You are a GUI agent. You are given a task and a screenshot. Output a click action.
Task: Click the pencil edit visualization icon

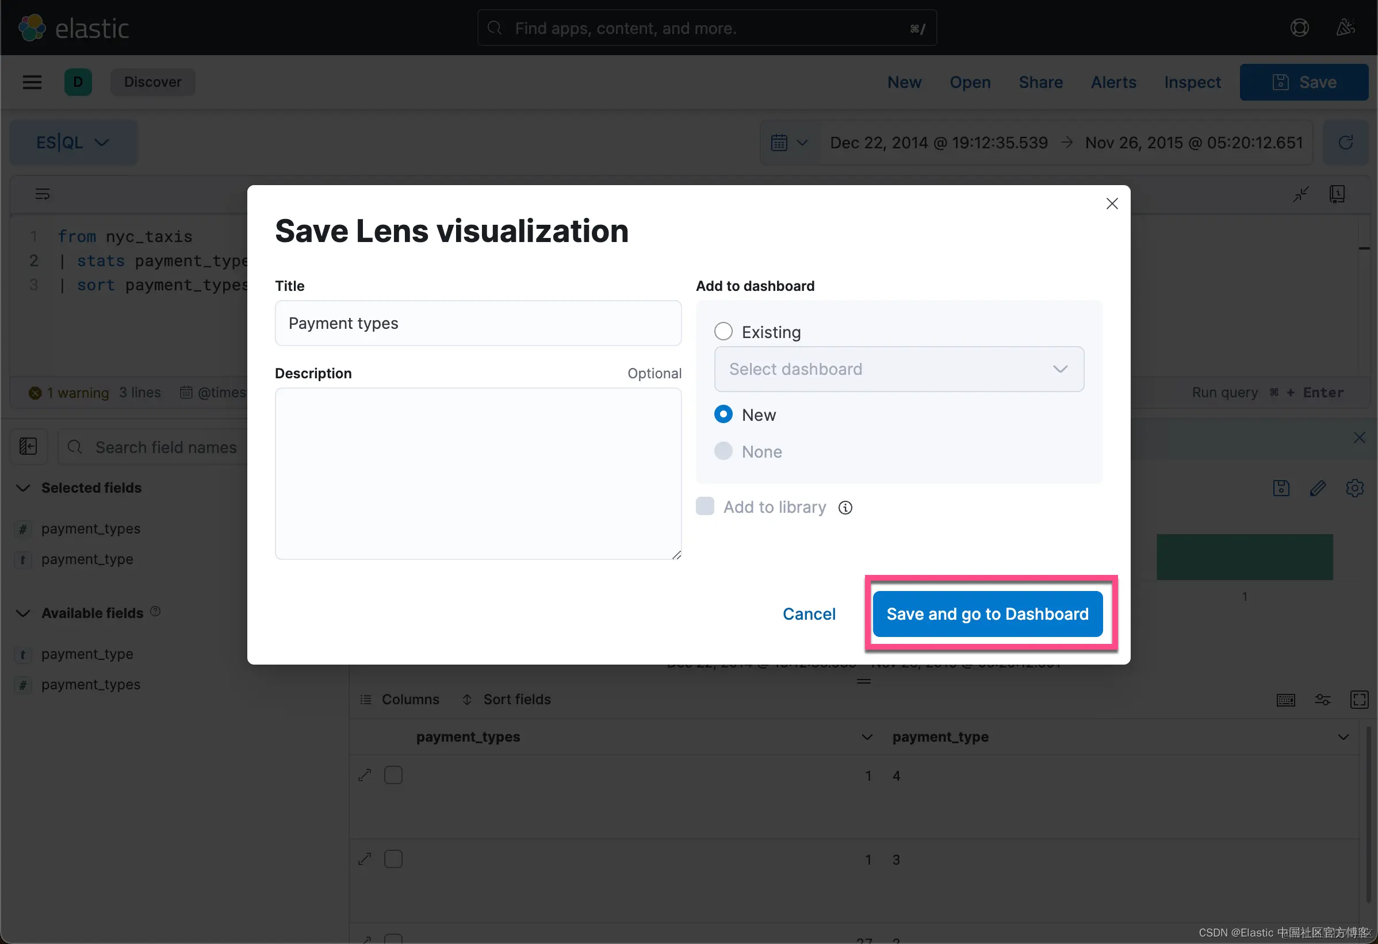(x=1317, y=488)
